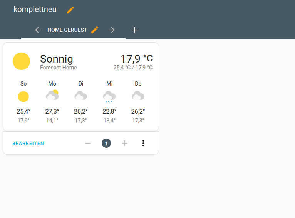Edit the HOME GERUEST tab name
The image size is (295, 218).
click(x=95, y=30)
